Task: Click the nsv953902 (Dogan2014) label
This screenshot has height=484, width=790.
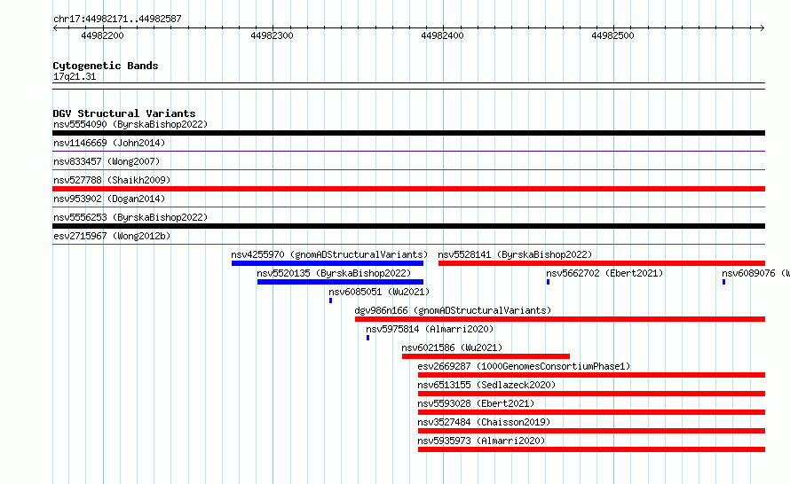Action: click(109, 199)
